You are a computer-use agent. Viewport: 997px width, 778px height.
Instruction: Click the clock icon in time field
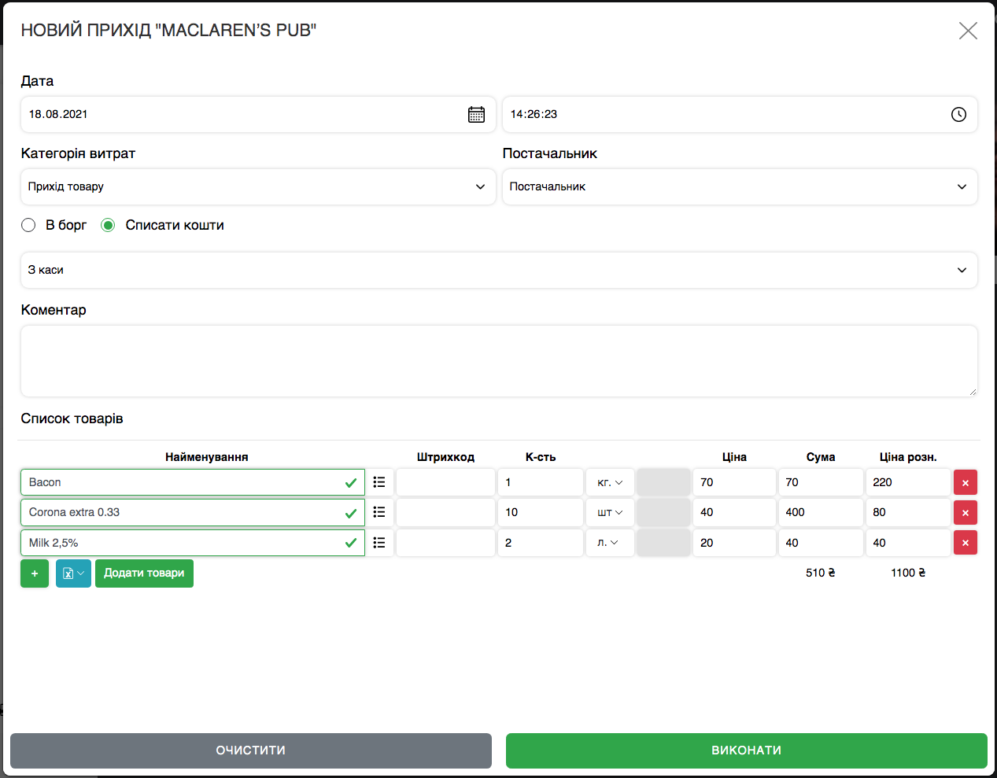(x=958, y=114)
